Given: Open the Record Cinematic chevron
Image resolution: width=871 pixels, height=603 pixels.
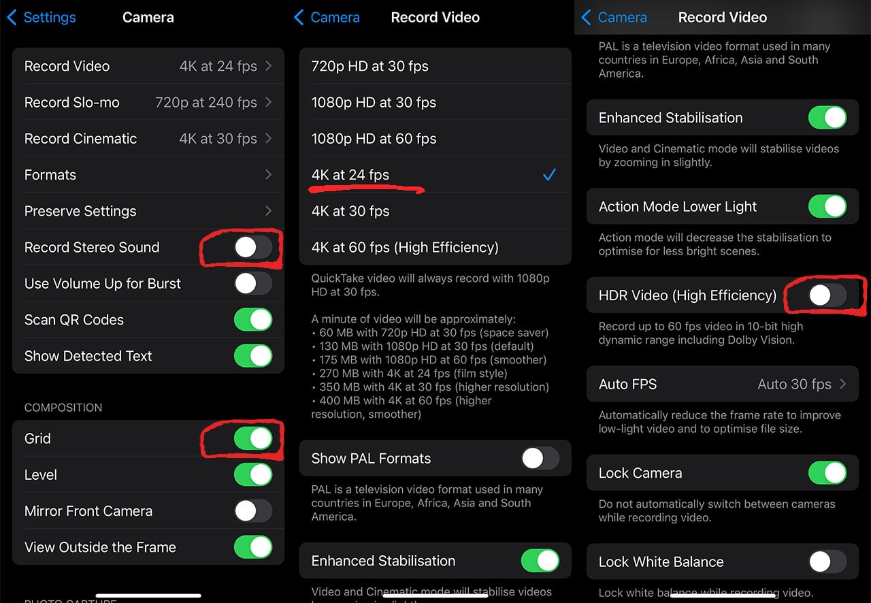Looking at the screenshot, I should pos(269,138).
